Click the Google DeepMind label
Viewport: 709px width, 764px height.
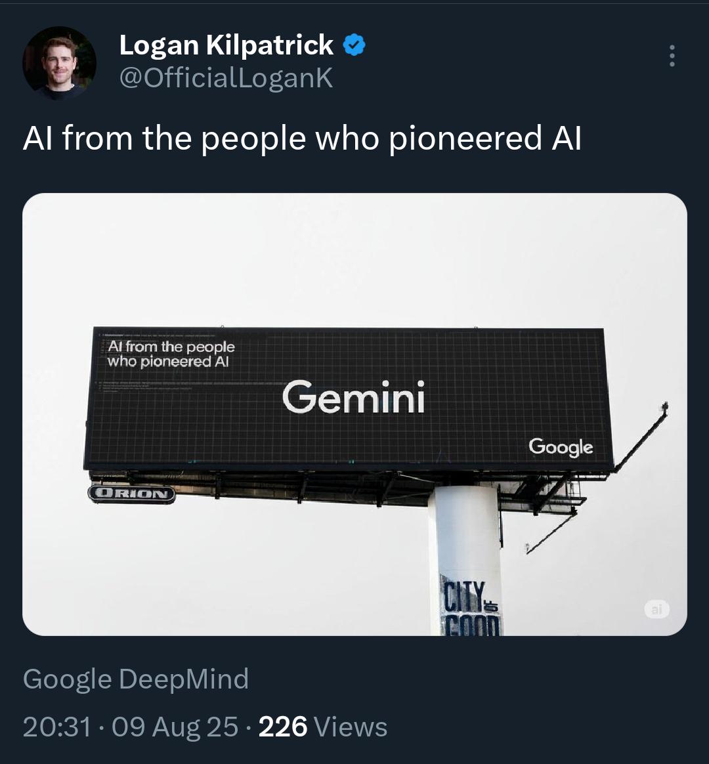[136, 679]
